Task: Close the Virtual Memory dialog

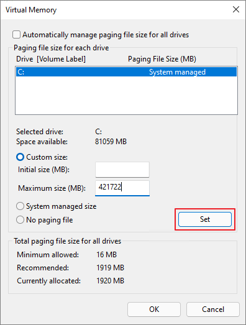Action: click(236, 9)
